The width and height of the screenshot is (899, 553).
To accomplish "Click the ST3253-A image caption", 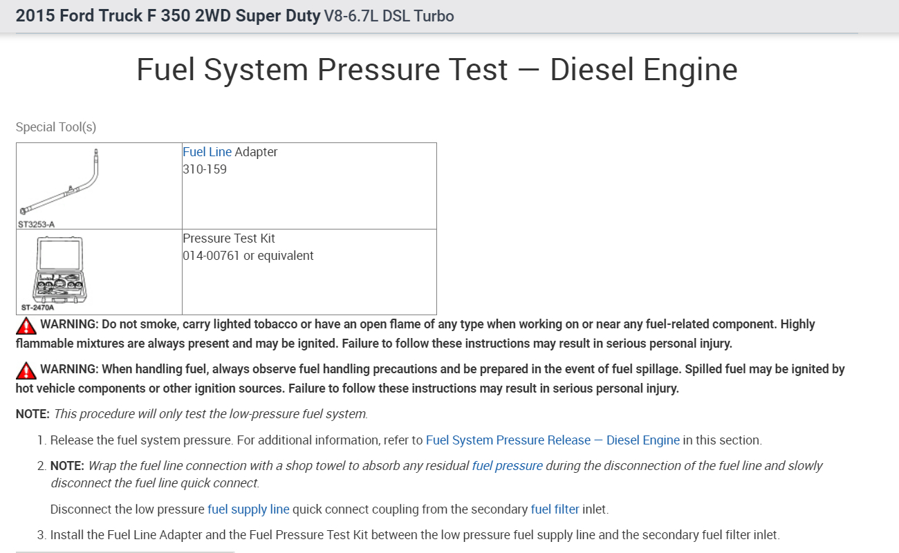I will [36, 223].
